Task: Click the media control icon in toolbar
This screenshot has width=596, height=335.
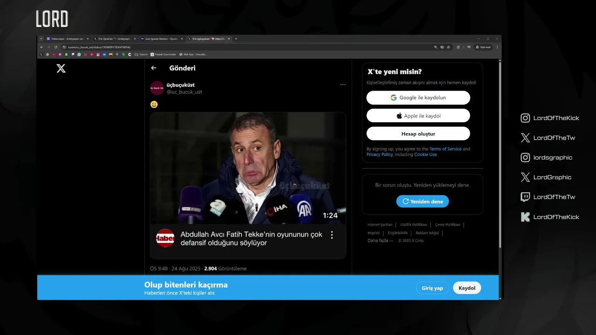Action: click(x=469, y=47)
